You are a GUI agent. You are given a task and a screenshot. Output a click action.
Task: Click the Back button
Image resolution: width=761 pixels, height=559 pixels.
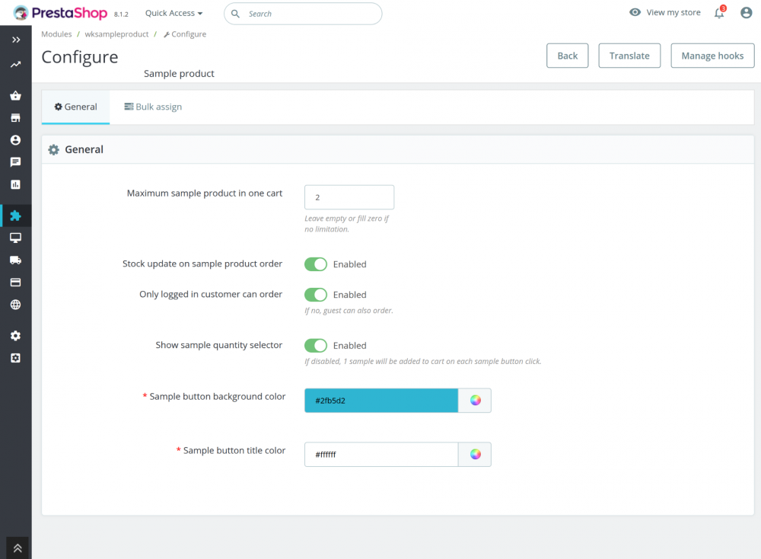568,56
